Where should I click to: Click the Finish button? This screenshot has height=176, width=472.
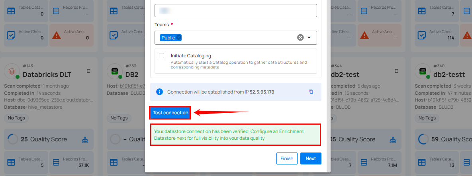coord(287,158)
